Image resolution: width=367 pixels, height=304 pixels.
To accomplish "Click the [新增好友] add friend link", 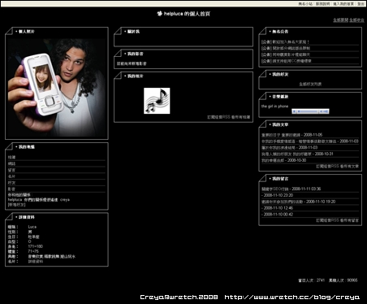I will 16,205.
